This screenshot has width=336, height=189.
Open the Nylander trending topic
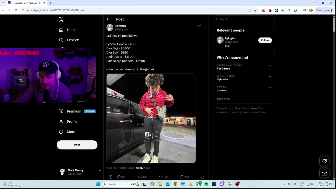coord(222,79)
